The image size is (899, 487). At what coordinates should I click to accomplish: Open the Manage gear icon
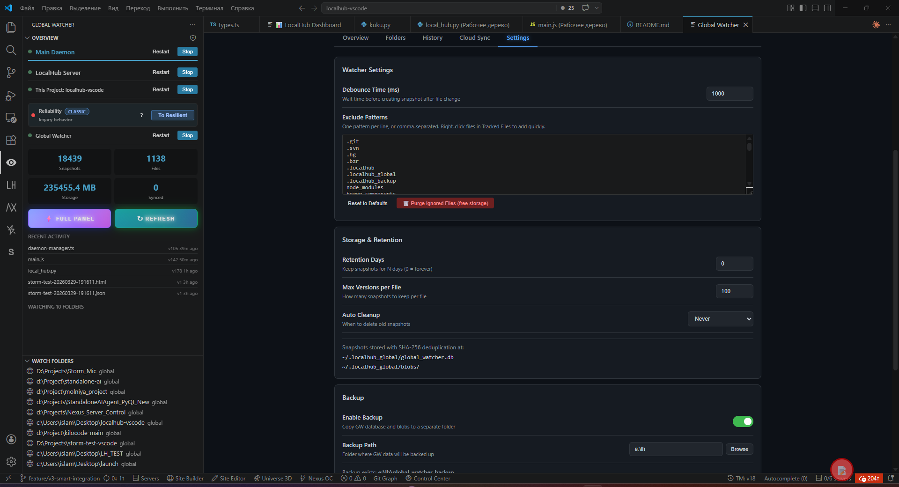point(11,462)
